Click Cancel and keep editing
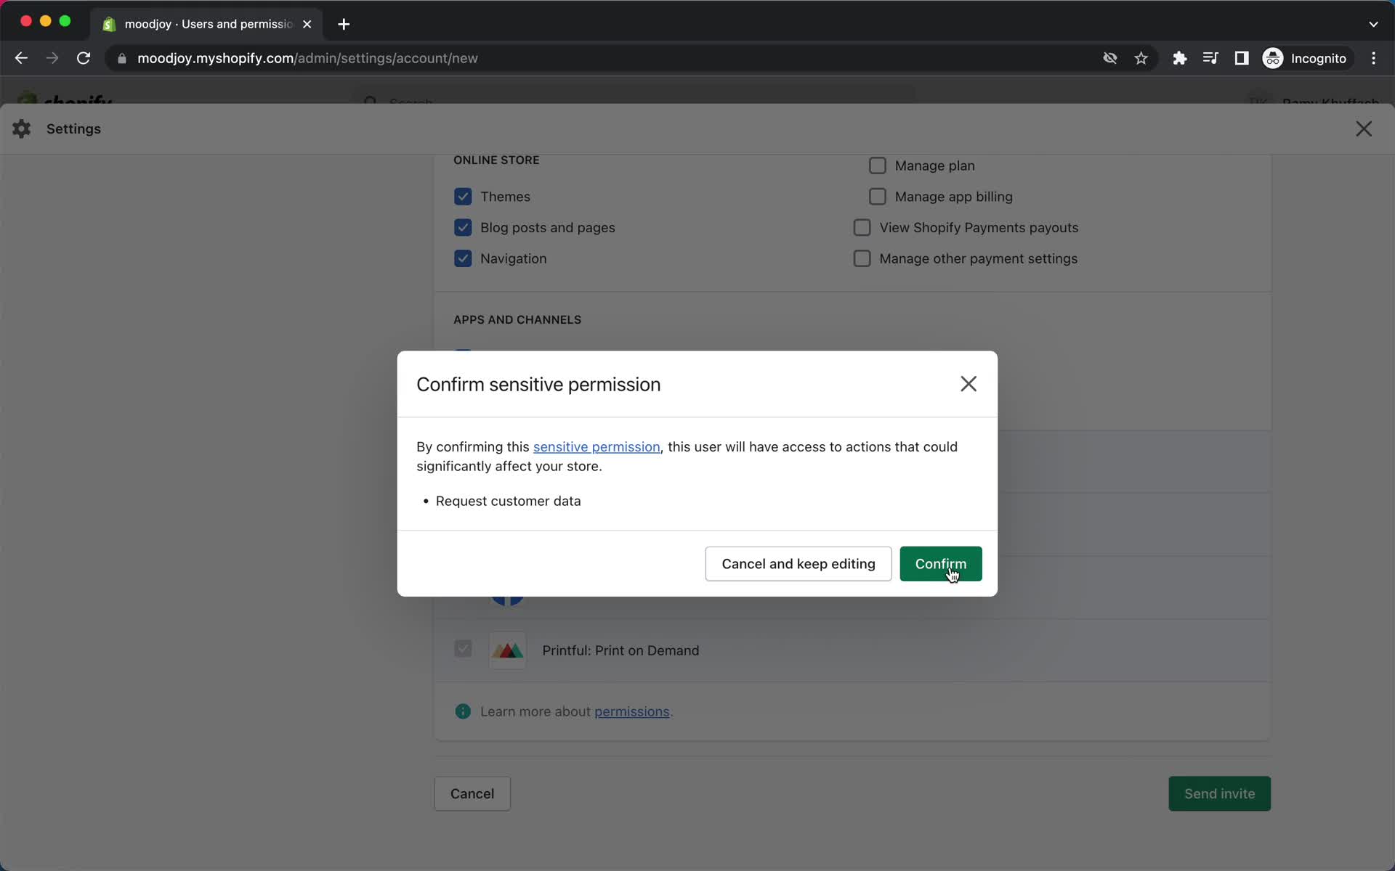This screenshot has width=1395, height=871. click(x=798, y=564)
